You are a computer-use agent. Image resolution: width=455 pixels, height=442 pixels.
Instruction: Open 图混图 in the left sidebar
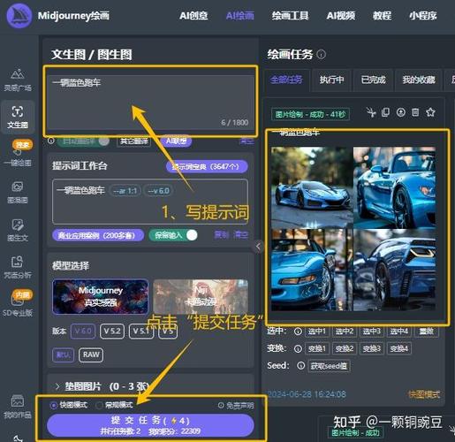coord(18,193)
